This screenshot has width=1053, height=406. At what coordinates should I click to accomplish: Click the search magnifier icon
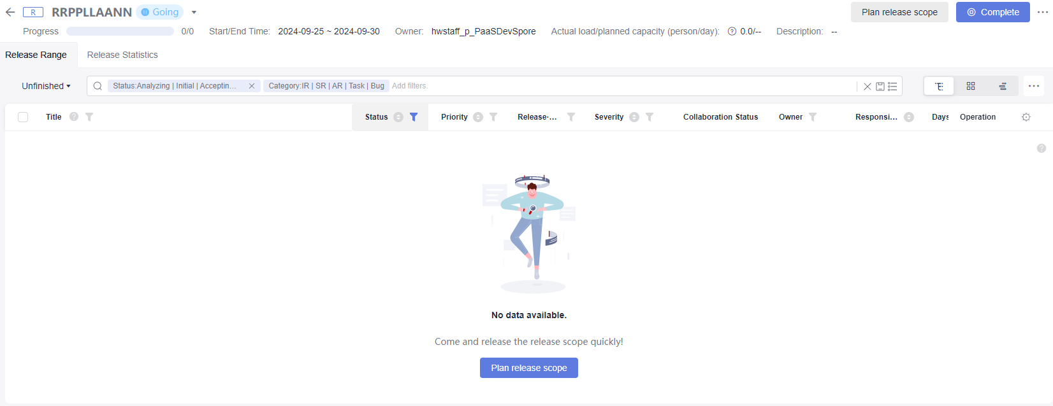point(98,86)
